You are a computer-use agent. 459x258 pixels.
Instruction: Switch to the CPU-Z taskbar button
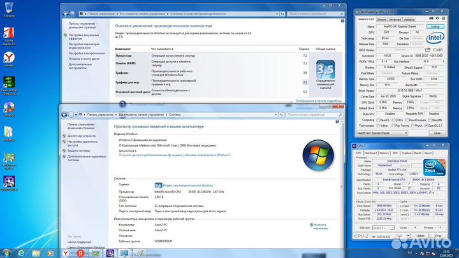[x=110, y=254]
